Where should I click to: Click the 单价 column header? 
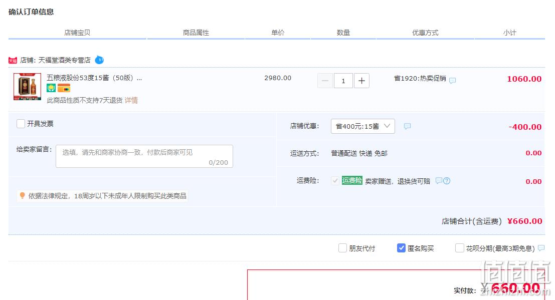[x=278, y=33]
